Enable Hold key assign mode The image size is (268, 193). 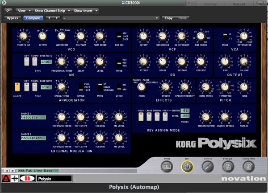click(x=141, y=117)
